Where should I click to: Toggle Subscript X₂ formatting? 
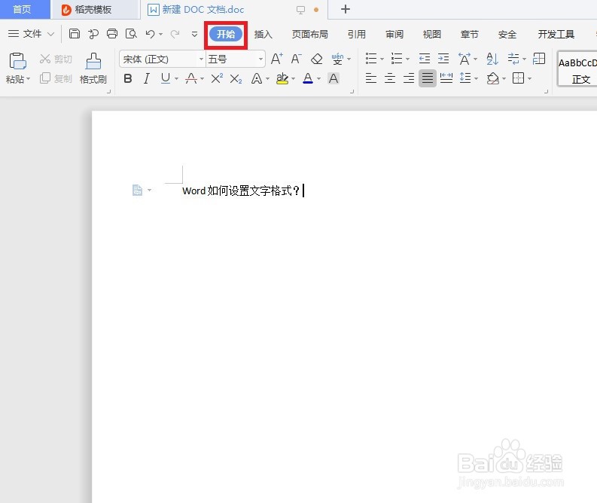tap(236, 79)
